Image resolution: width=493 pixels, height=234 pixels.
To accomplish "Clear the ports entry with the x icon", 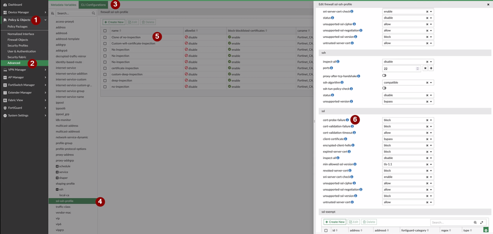I will [x=425, y=69].
